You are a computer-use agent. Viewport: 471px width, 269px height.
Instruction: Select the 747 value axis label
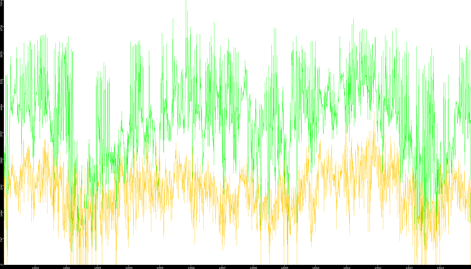click(x=2, y=239)
